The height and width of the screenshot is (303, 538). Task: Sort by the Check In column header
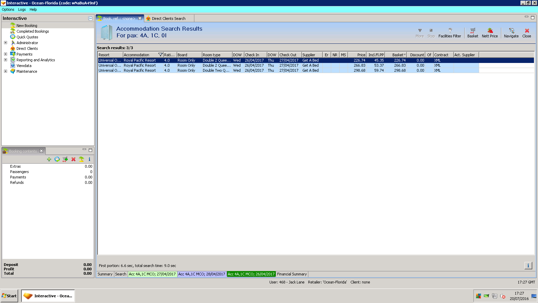(x=255, y=55)
